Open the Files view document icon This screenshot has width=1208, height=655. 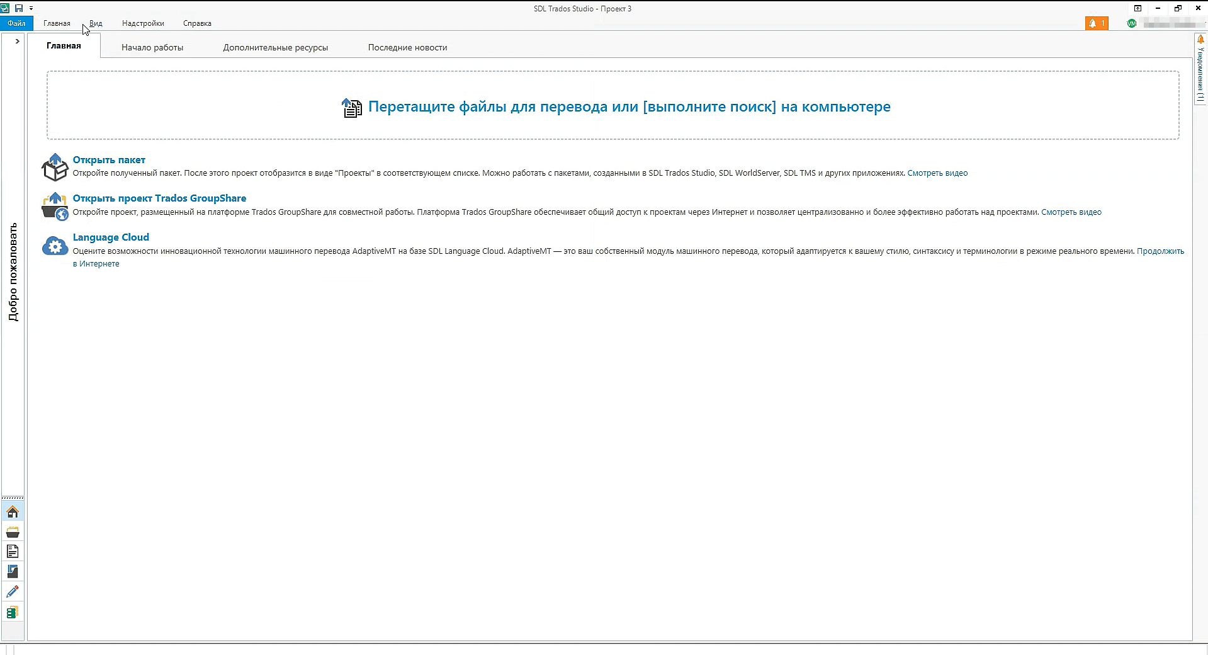(x=13, y=552)
